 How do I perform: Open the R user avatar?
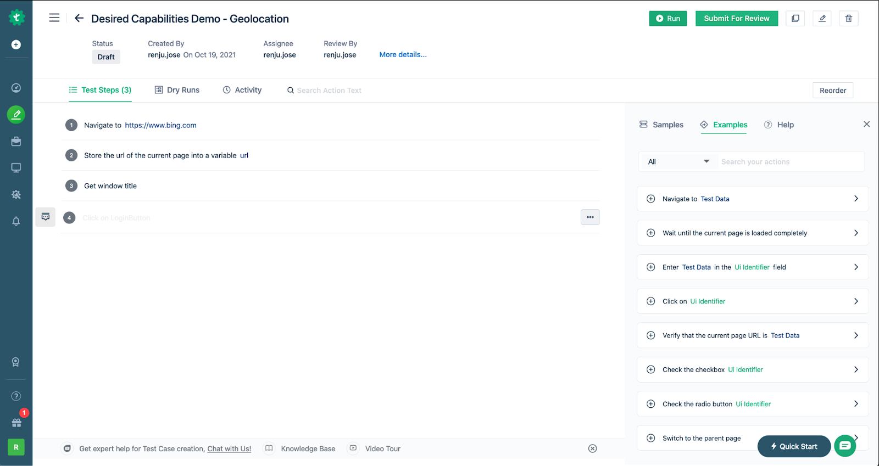(x=16, y=447)
